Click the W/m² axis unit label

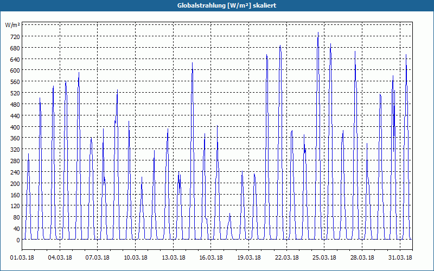click(12, 25)
